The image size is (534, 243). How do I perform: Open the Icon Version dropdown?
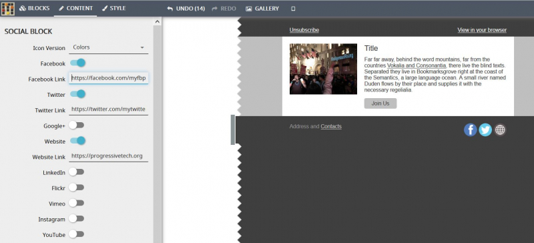(x=108, y=47)
